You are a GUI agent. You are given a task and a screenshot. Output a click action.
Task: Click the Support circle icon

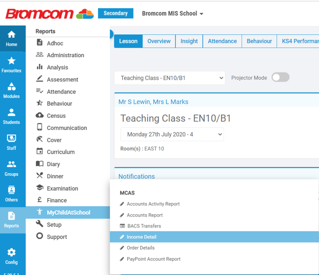click(39, 236)
